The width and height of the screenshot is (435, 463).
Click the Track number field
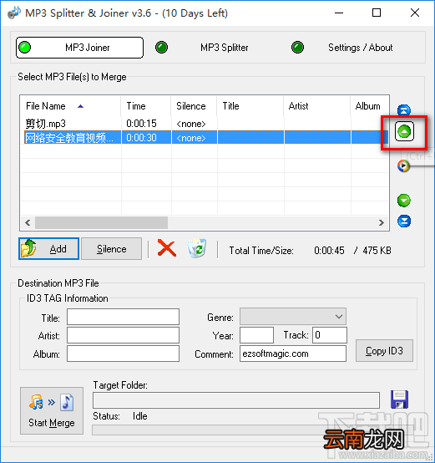[330, 335]
